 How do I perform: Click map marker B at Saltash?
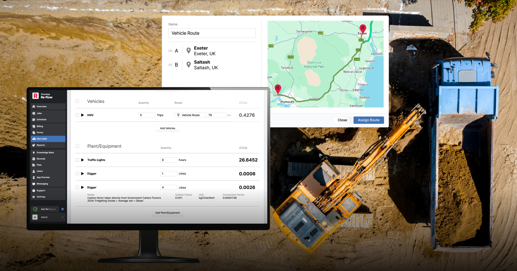click(x=278, y=89)
